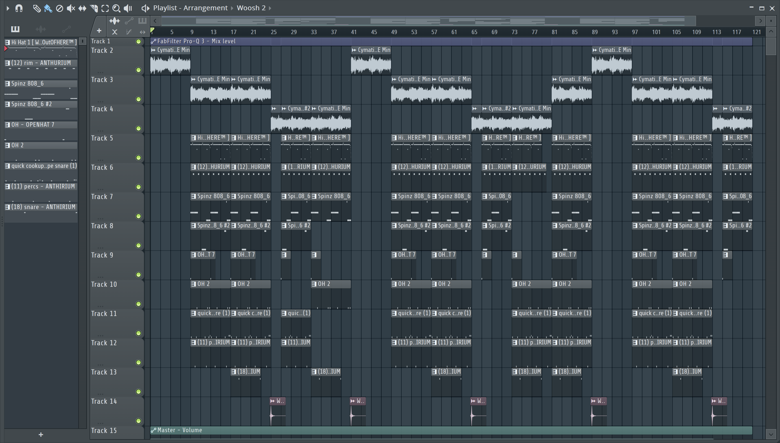Focus pattern clips in the playlist
The image size is (780, 443).
point(142,21)
